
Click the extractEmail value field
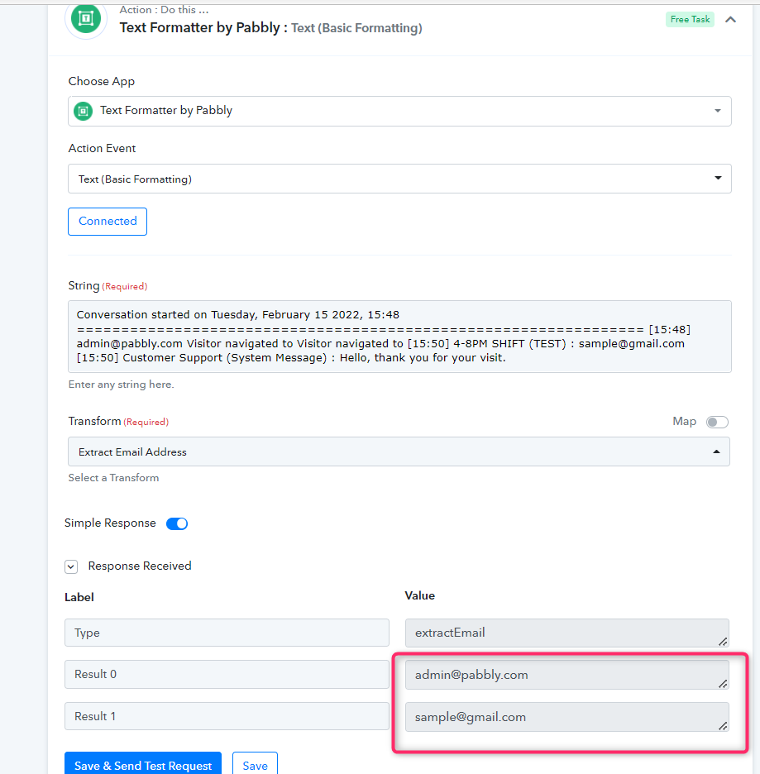point(567,633)
